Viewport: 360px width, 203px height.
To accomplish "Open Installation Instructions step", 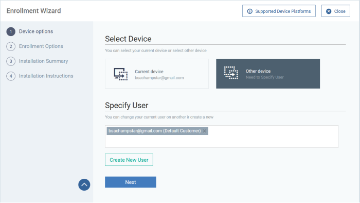I will [46, 76].
